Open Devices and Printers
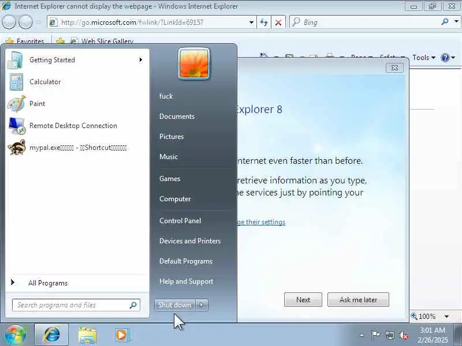Image resolution: width=462 pixels, height=346 pixels. pos(190,241)
